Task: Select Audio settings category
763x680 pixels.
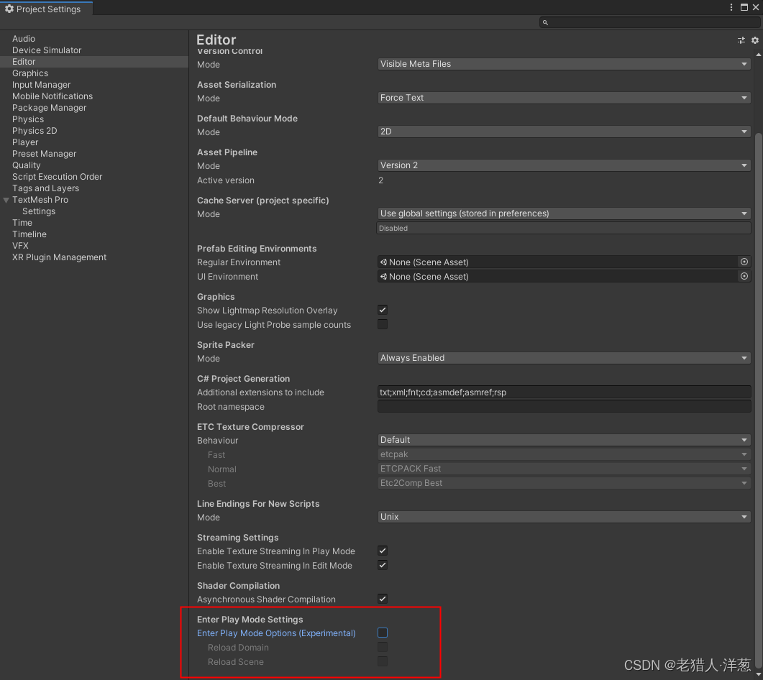Action: [x=23, y=38]
